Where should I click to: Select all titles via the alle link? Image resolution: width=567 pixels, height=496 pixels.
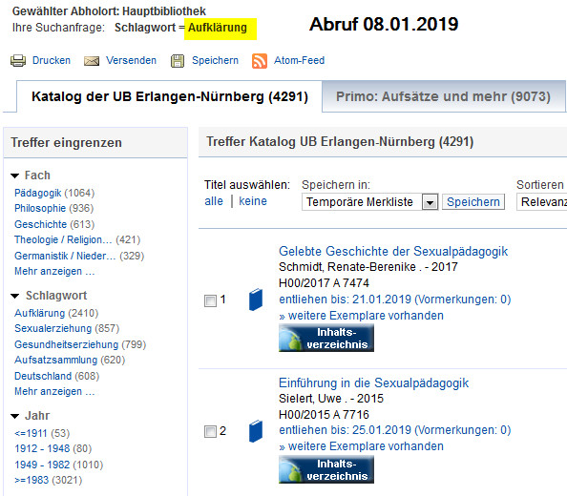tap(214, 201)
